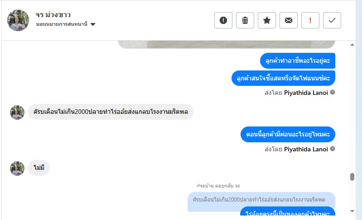
Task: Star this conversation as follow-up
Action: click(x=267, y=20)
